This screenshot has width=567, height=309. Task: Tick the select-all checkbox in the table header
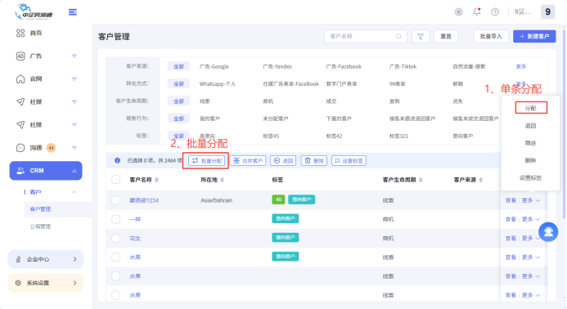point(115,180)
